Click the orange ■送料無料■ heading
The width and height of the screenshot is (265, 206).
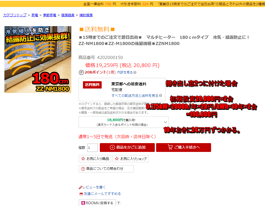[x=97, y=29]
